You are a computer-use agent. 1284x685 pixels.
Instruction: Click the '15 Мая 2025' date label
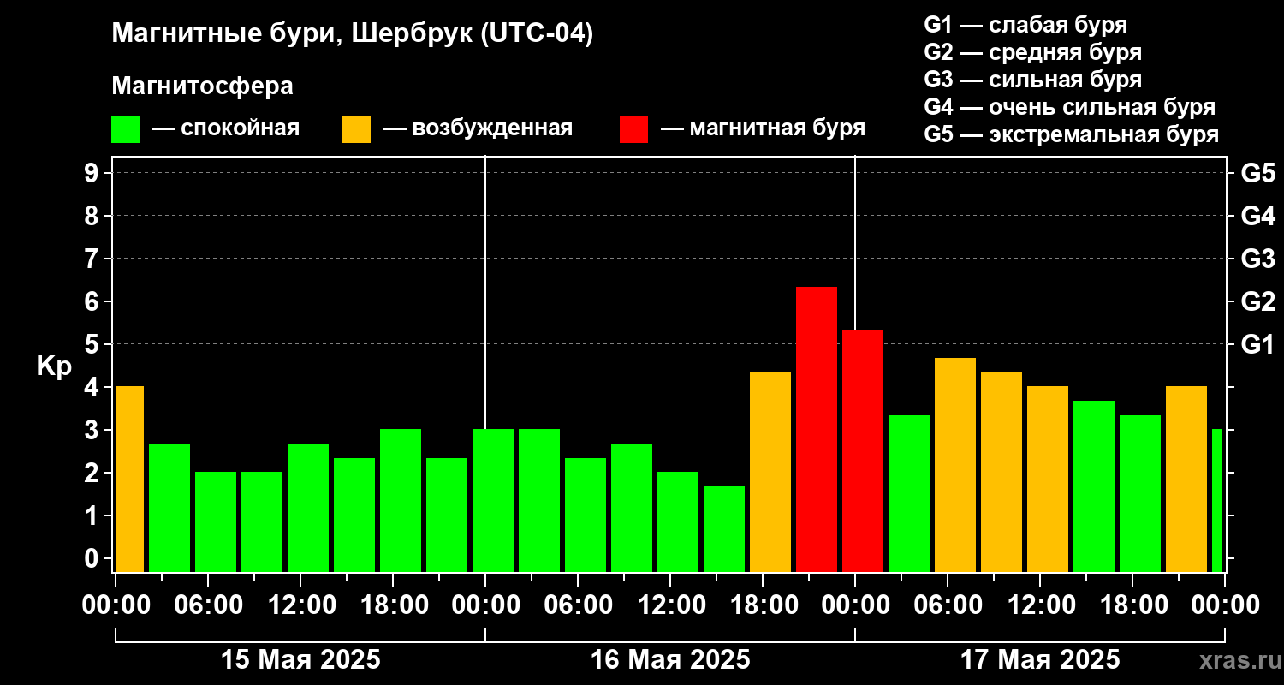[x=300, y=660]
